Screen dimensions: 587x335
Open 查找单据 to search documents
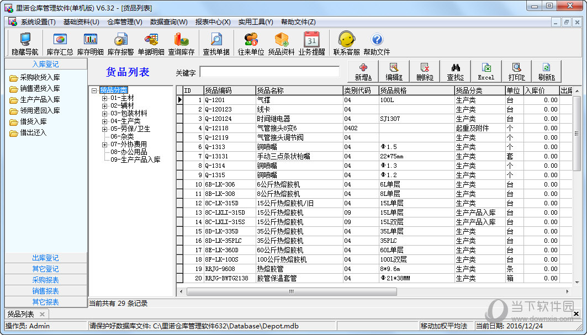pos(216,43)
